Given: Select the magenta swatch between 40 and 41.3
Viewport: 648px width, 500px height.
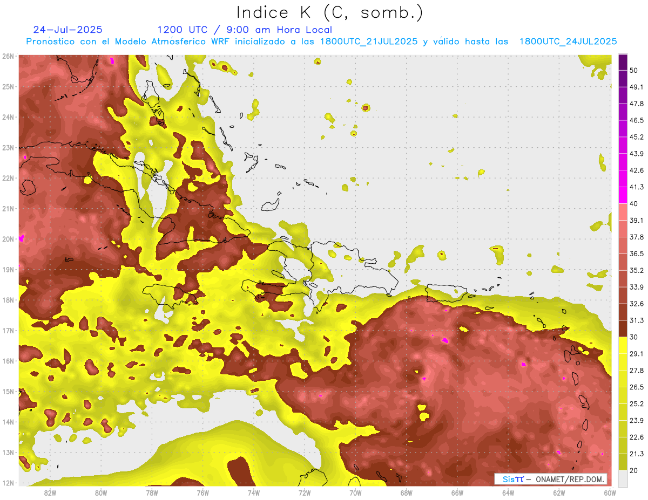Looking at the screenshot, I should 623,195.
